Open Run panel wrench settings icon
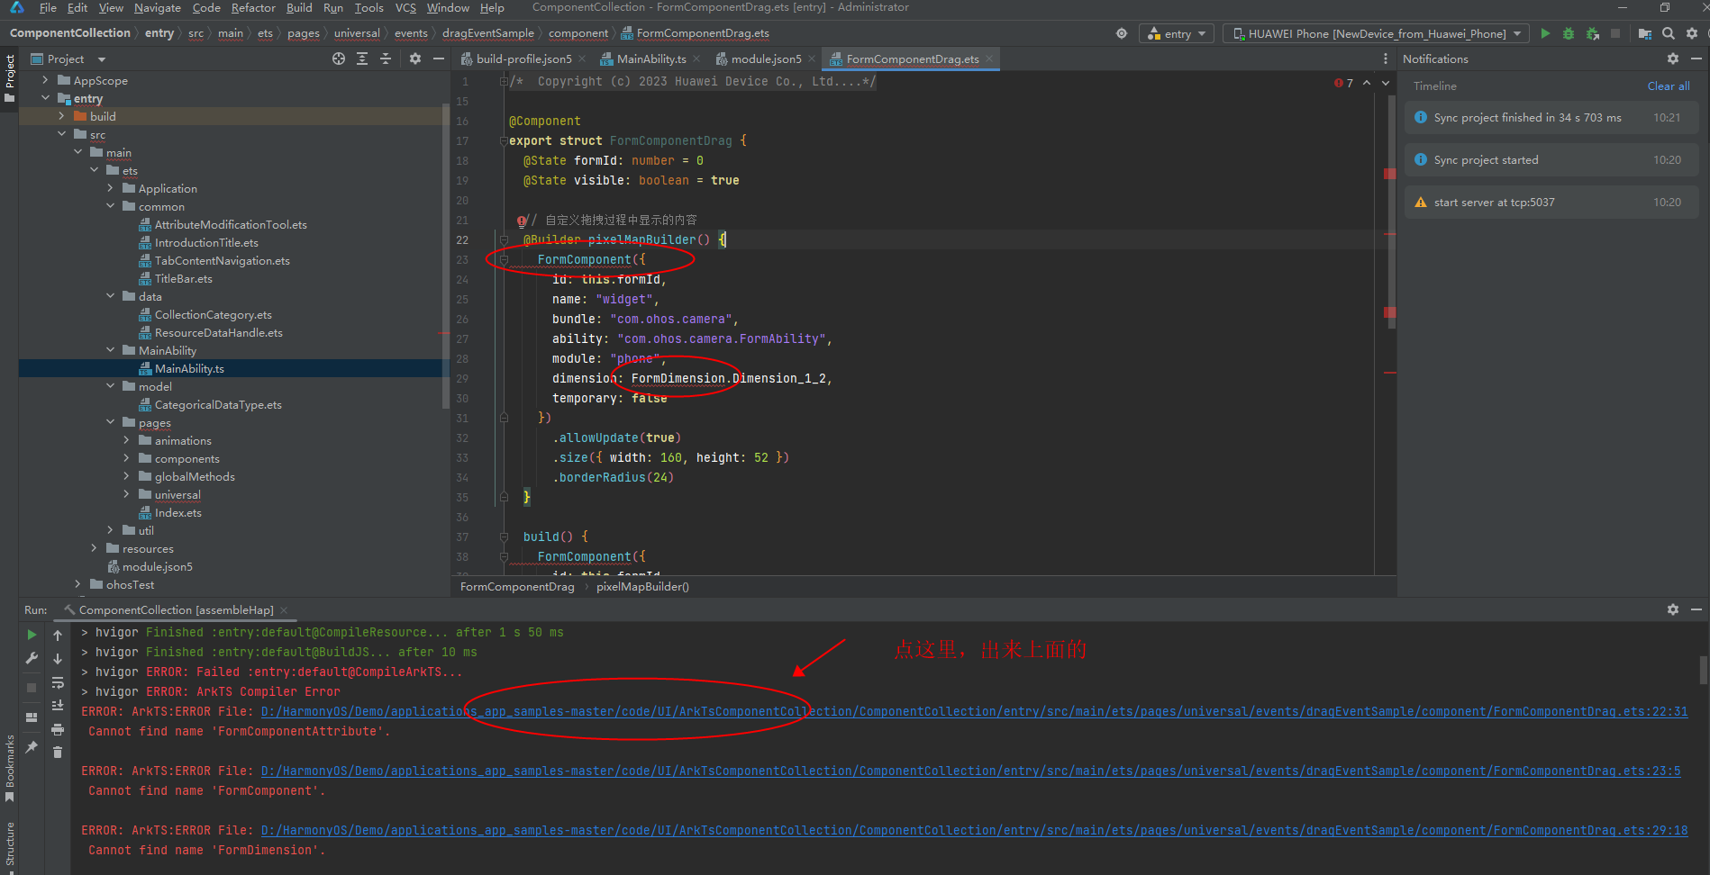Viewport: 1710px width, 875px height. (32, 658)
